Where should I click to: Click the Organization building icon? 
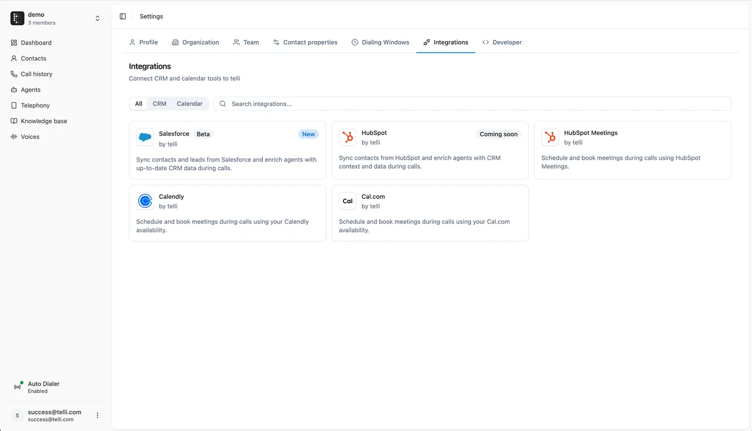click(x=175, y=42)
